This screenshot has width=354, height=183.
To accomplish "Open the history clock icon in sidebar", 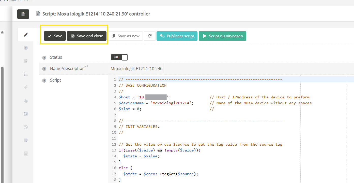I will coord(26,127).
